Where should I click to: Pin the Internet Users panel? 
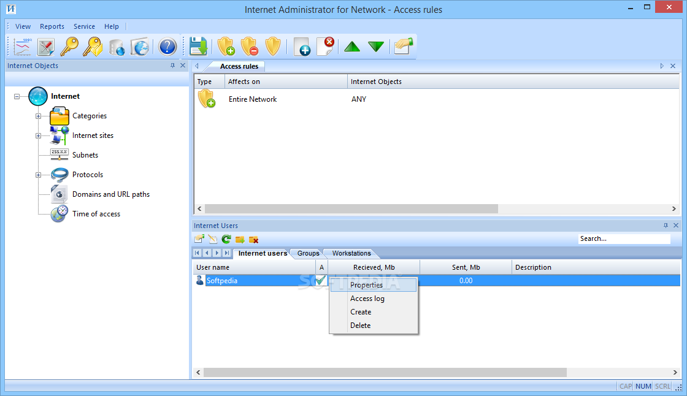666,226
